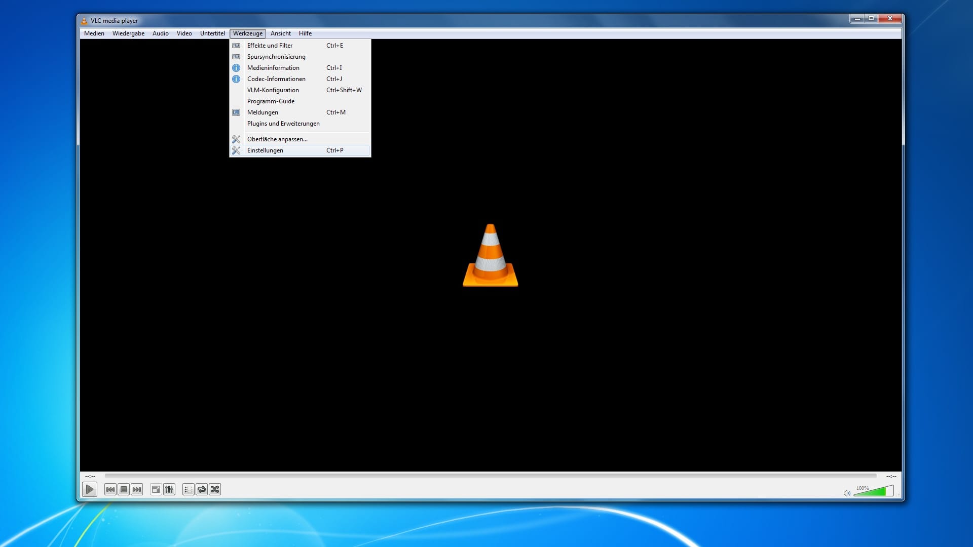This screenshot has width=973, height=547.
Task: Select VLM-Konfiguration menu entry
Action: [x=300, y=90]
